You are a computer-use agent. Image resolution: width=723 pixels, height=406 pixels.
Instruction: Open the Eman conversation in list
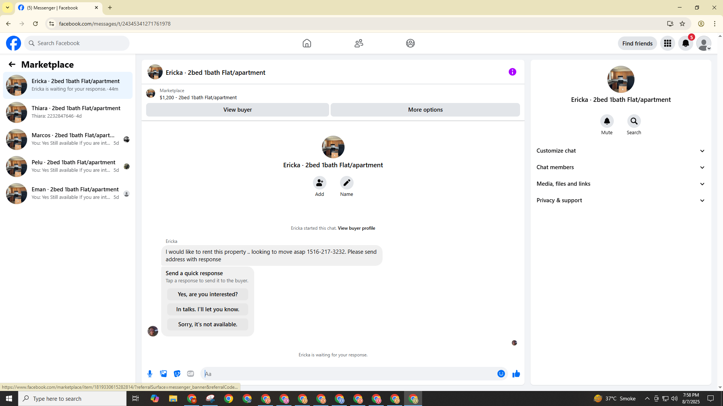coord(68,194)
